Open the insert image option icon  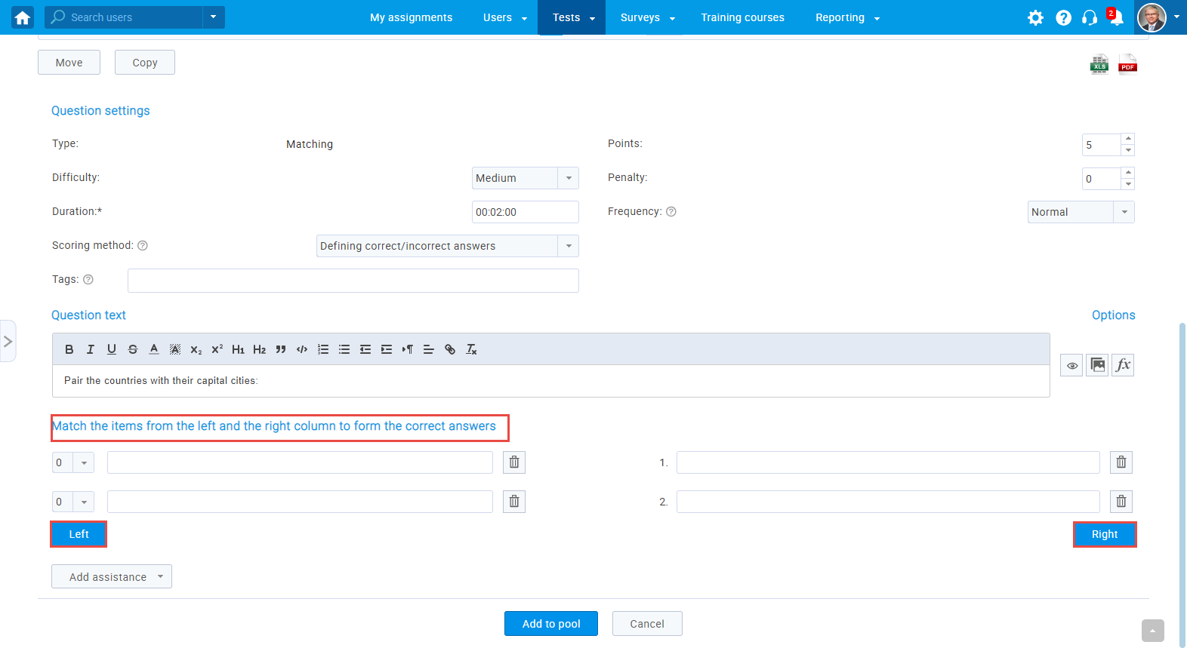[1097, 365]
